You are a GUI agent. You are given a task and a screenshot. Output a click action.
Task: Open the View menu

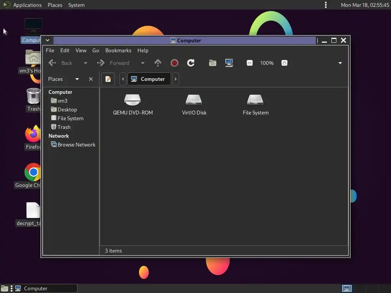[81, 50]
